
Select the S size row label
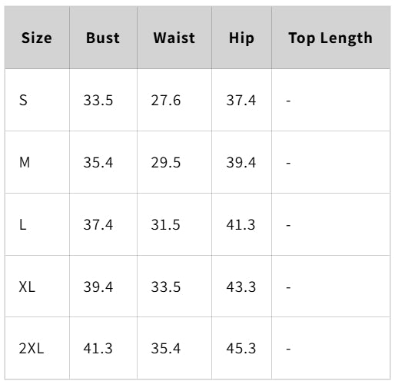tap(23, 100)
